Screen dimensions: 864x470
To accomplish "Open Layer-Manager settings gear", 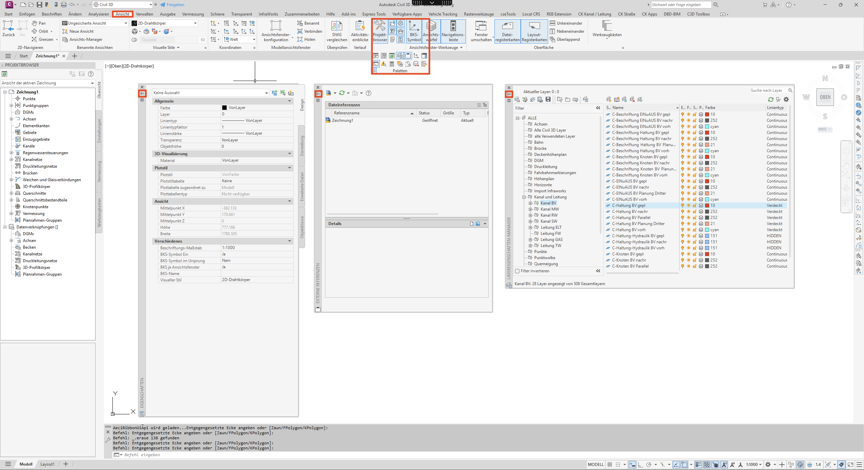I will click(786, 100).
